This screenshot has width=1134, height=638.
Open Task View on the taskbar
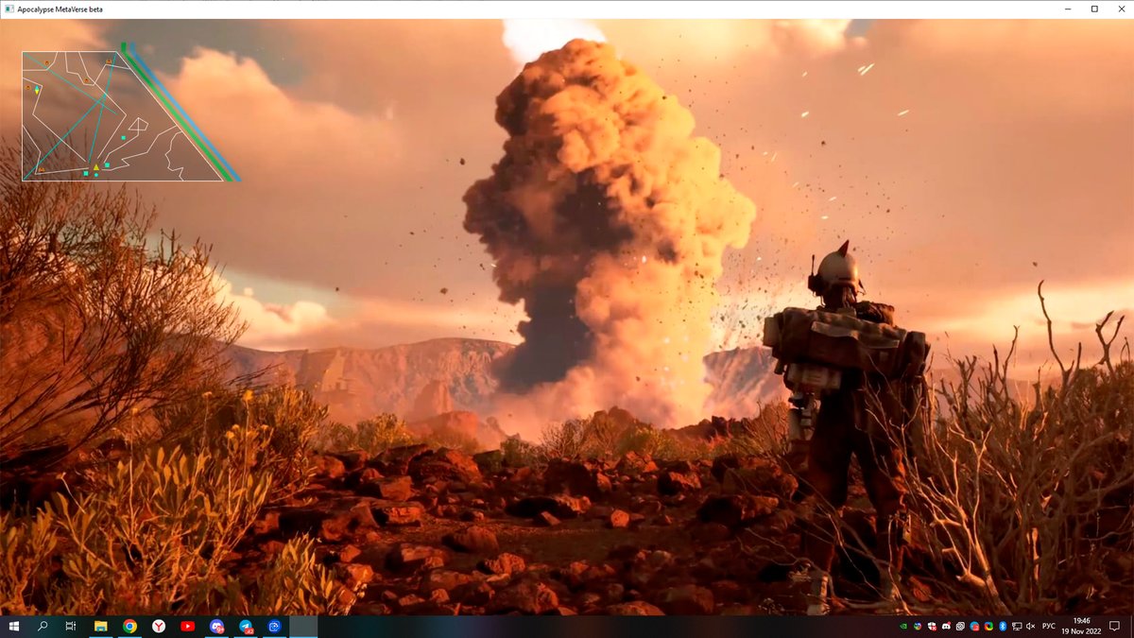coord(71,626)
